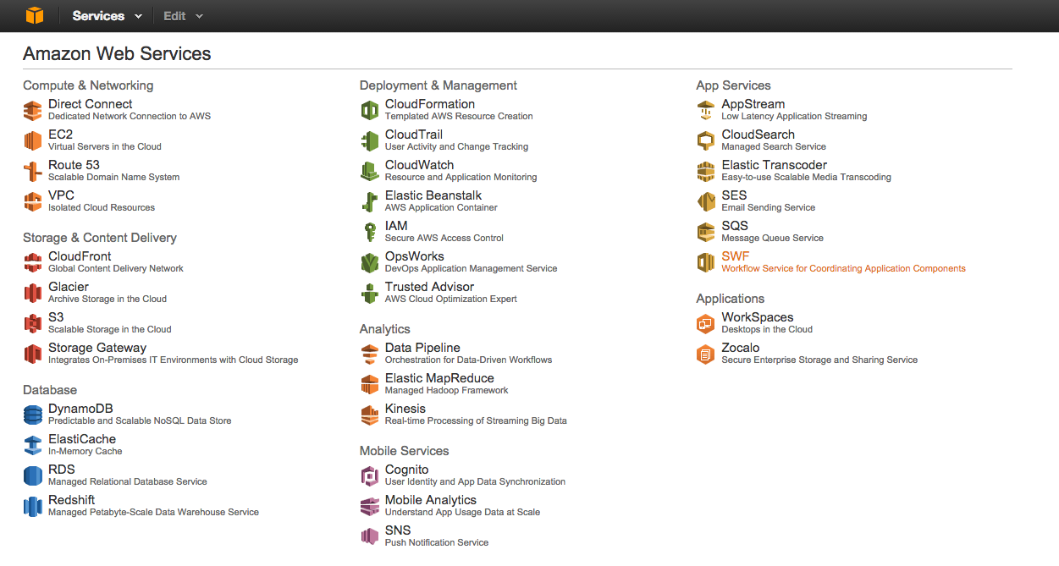1059x566 pixels.
Task: Click the SNS icon
Action: (370, 536)
